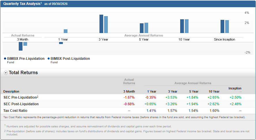Click the +1.84% value
This screenshot has width=256, height=140.
[192, 97]
